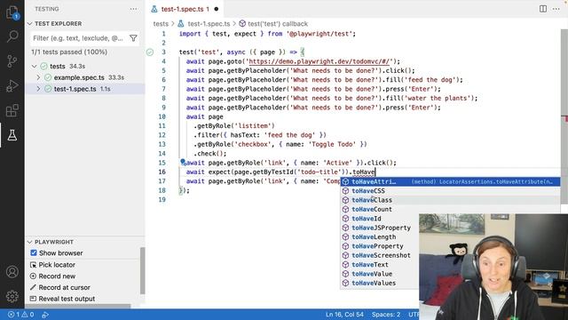Click the errors and warnings status indicator

[x=21, y=315]
